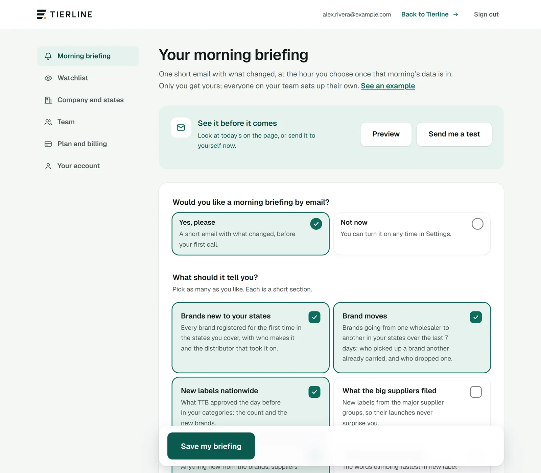
Task: Open the See an example link
Action: pos(388,86)
